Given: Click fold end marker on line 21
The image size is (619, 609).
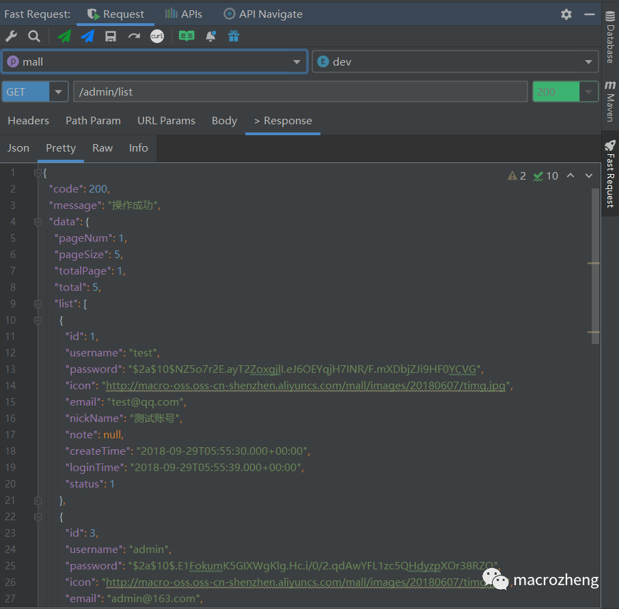Looking at the screenshot, I should (38, 500).
